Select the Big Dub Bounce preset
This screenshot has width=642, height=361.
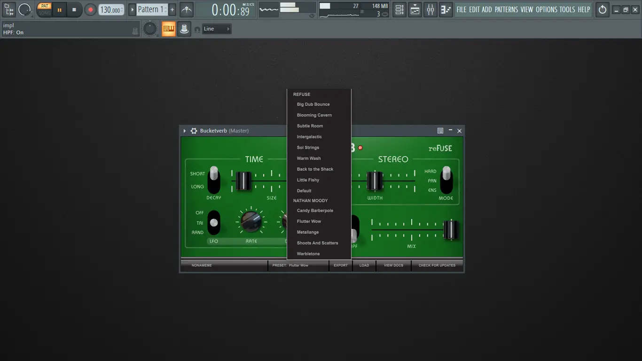(319, 104)
